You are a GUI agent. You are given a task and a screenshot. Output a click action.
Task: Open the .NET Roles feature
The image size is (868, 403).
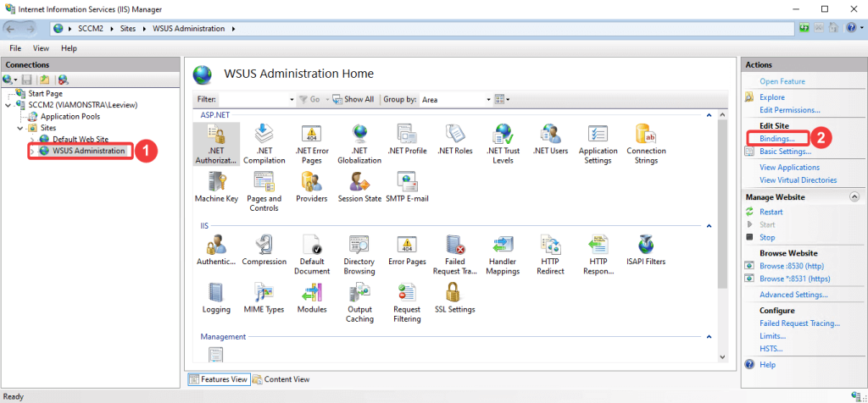point(454,140)
